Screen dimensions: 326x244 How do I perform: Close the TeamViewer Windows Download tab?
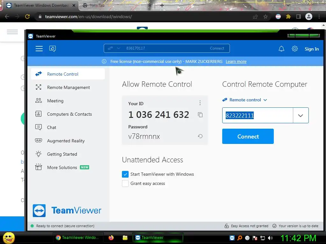coord(74,5)
